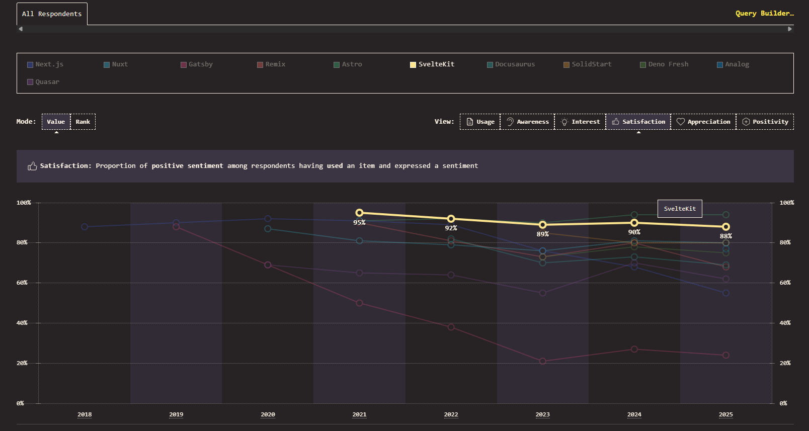This screenshot has height=431, width=809.
Task: Toggle the Next.js legend item
Action: [x=45, y=64]
